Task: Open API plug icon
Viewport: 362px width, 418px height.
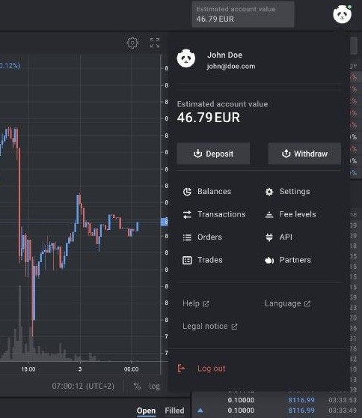Action: tap(269, 237)
